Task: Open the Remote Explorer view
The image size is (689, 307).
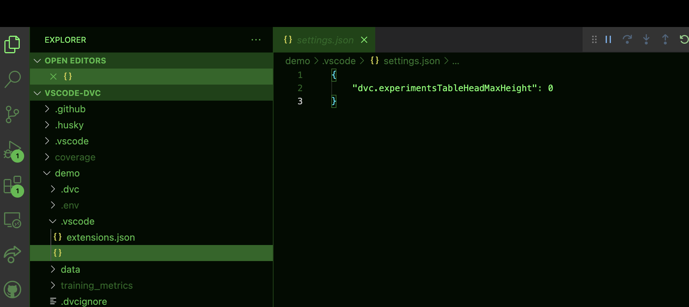Action: [x=12, y=220]
